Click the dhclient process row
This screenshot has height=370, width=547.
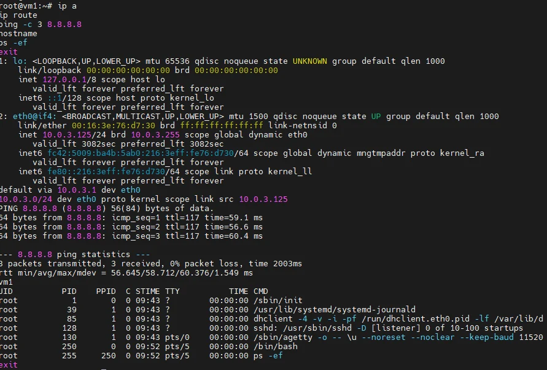click(272, 319)
